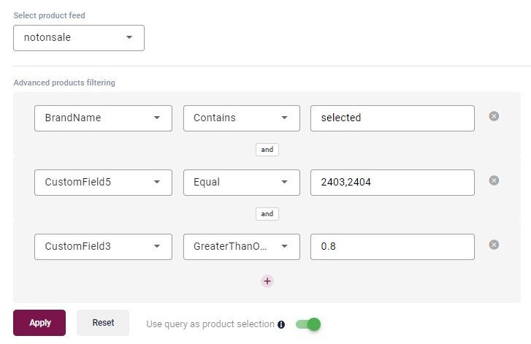531x344 pixels.
Task: Toggle off Use query as product selection
Action: [308, 324]
